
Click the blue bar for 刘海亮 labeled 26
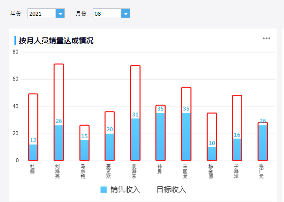pyautogui.click(x=58, y=143)
